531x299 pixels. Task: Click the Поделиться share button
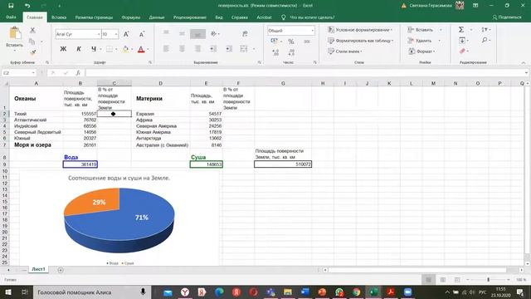[507, 17]
